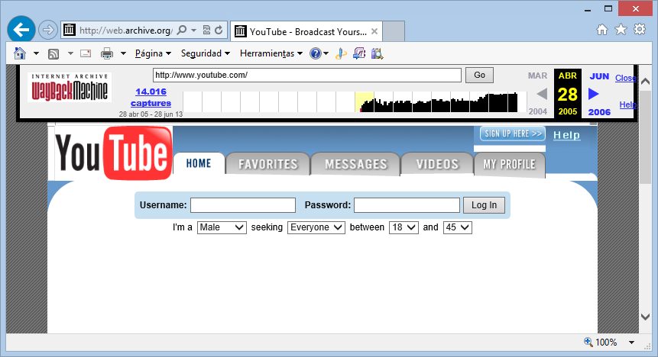Toggle the compatibility view icon

point(206,31)
